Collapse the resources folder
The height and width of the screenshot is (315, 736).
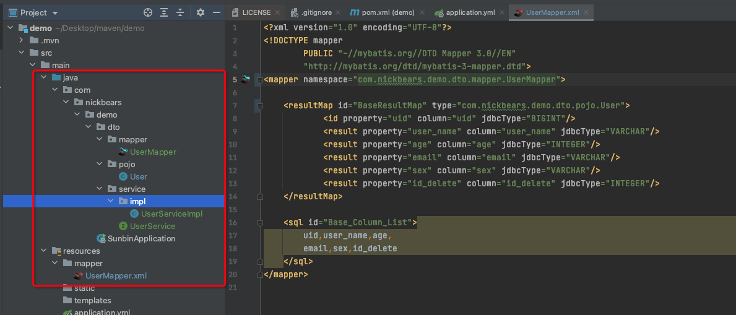pyautogui.click(x=44, y=251)
